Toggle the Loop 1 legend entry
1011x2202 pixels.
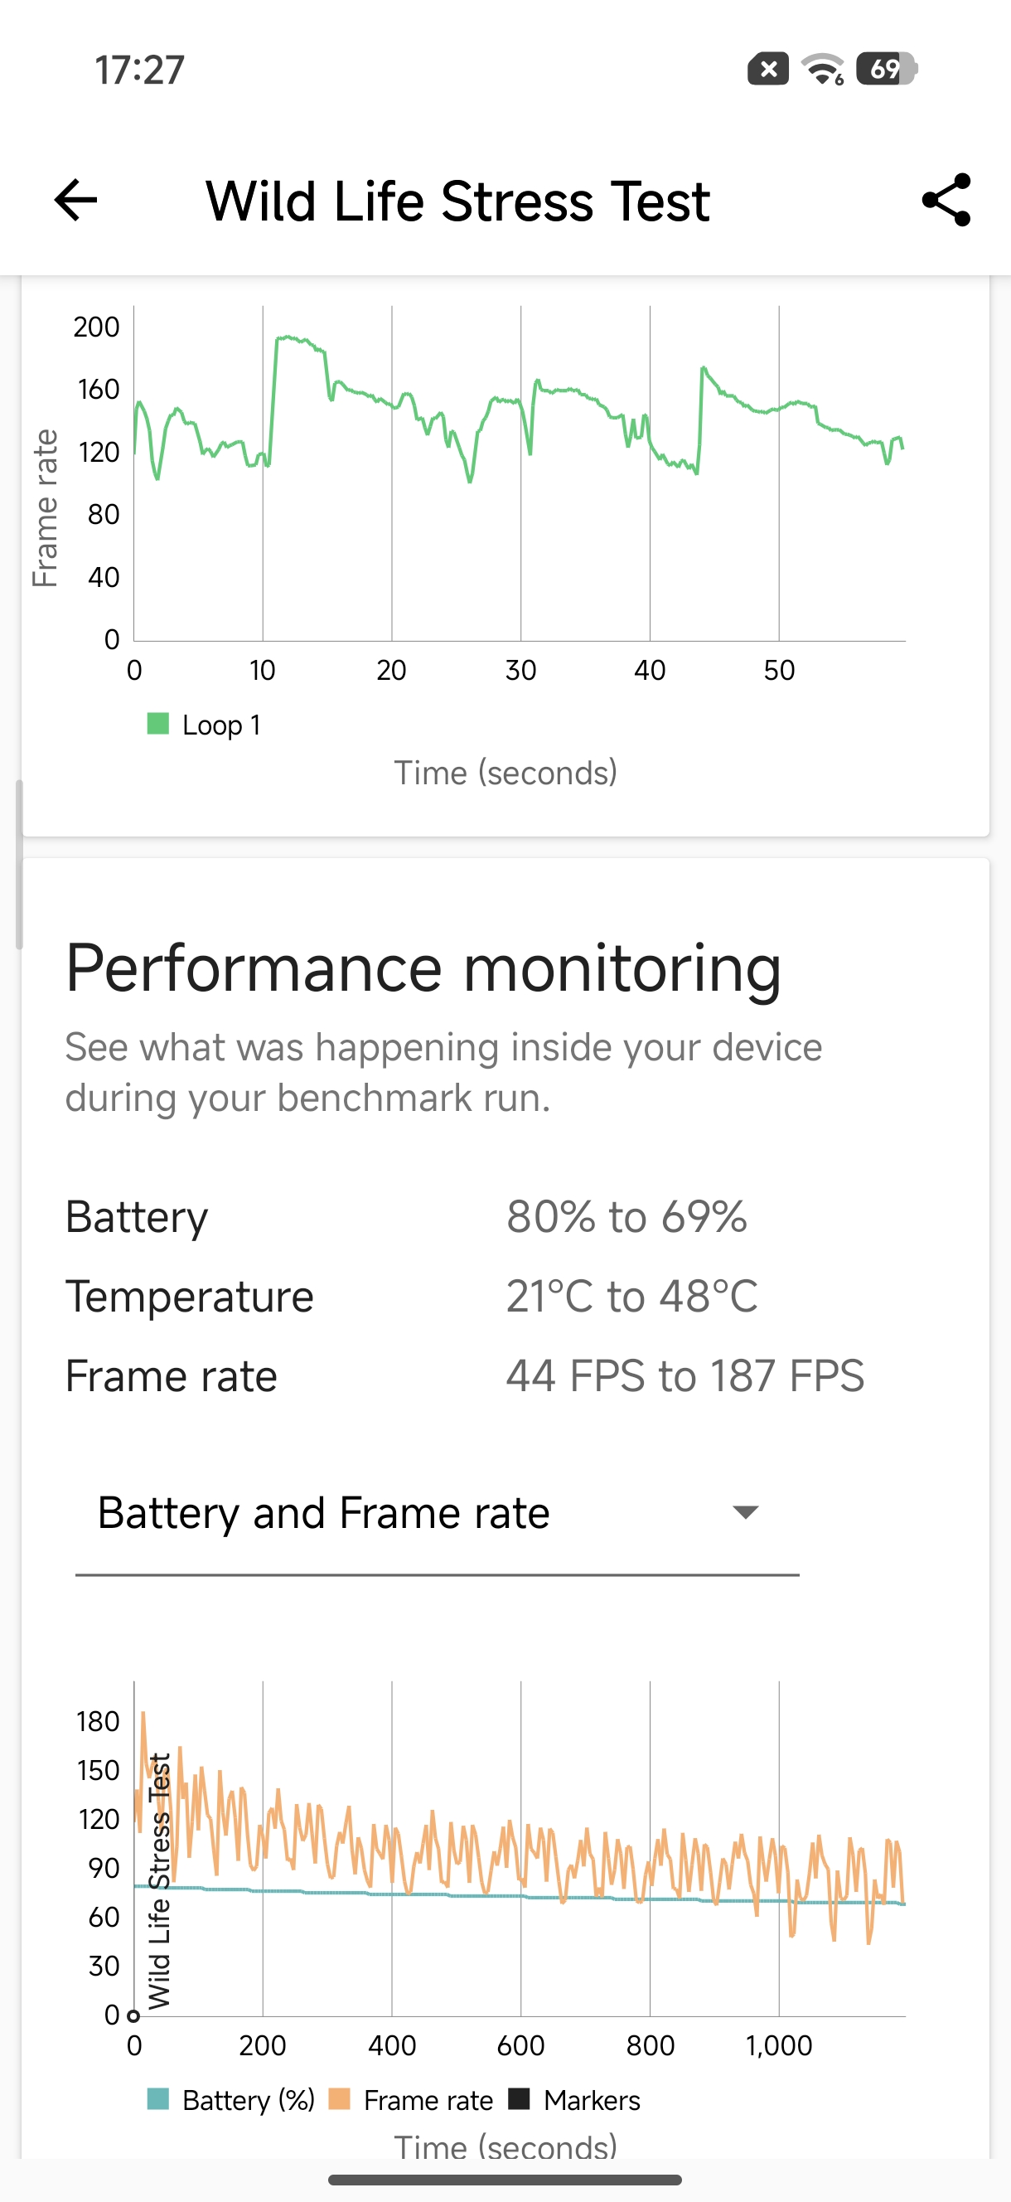coord(204,725)
